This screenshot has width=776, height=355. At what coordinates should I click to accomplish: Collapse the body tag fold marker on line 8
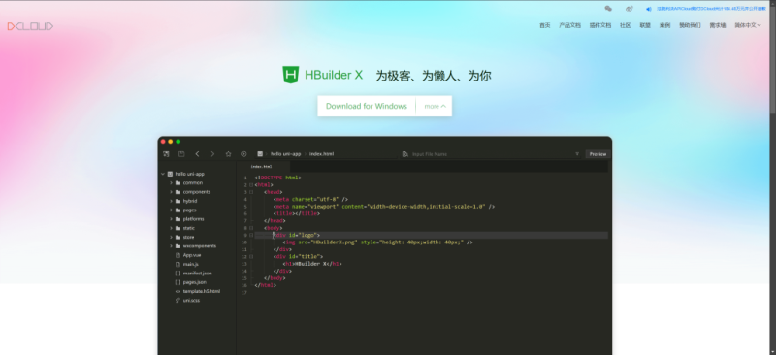click(251, 228)
